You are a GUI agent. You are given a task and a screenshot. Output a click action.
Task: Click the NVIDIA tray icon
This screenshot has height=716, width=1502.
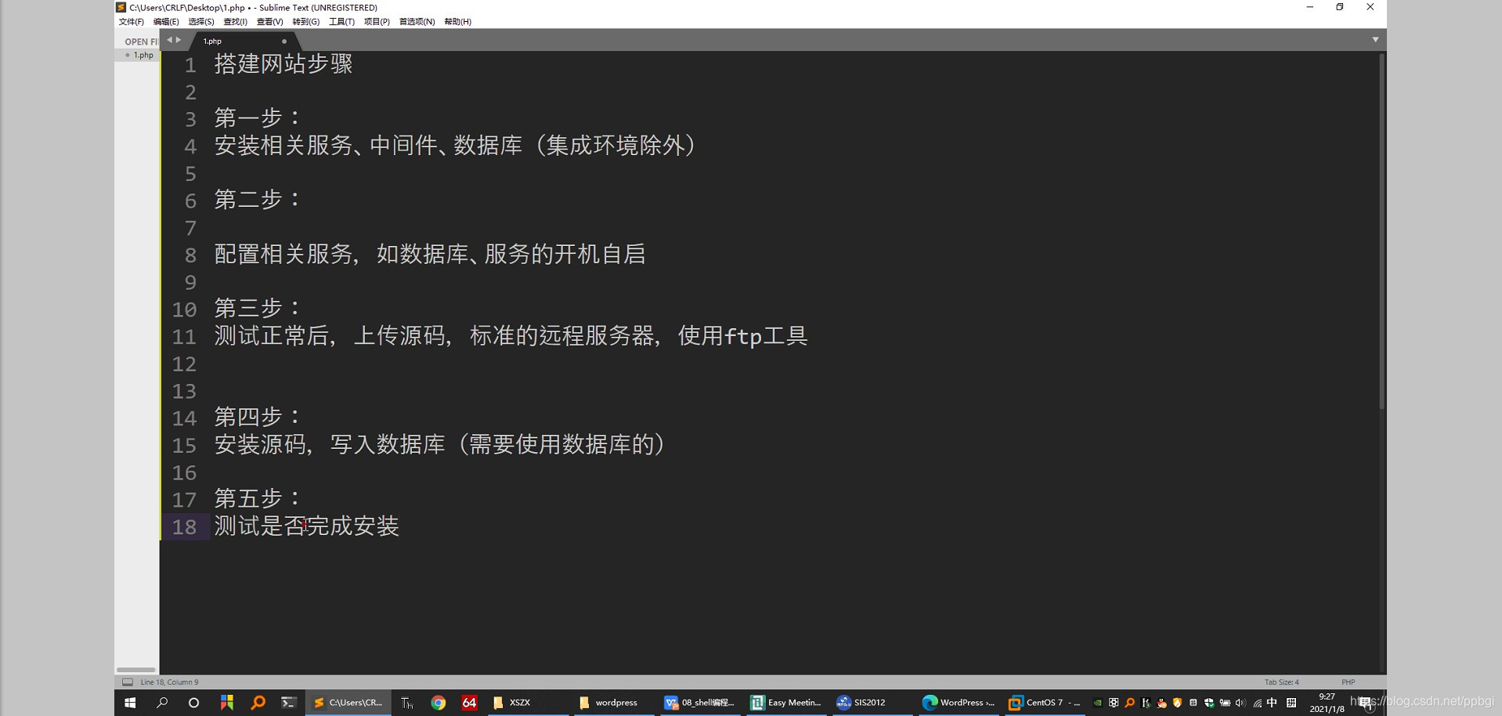point(1098,703)
